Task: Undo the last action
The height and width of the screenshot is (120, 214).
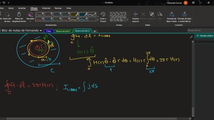Action: tap(4, 3)
